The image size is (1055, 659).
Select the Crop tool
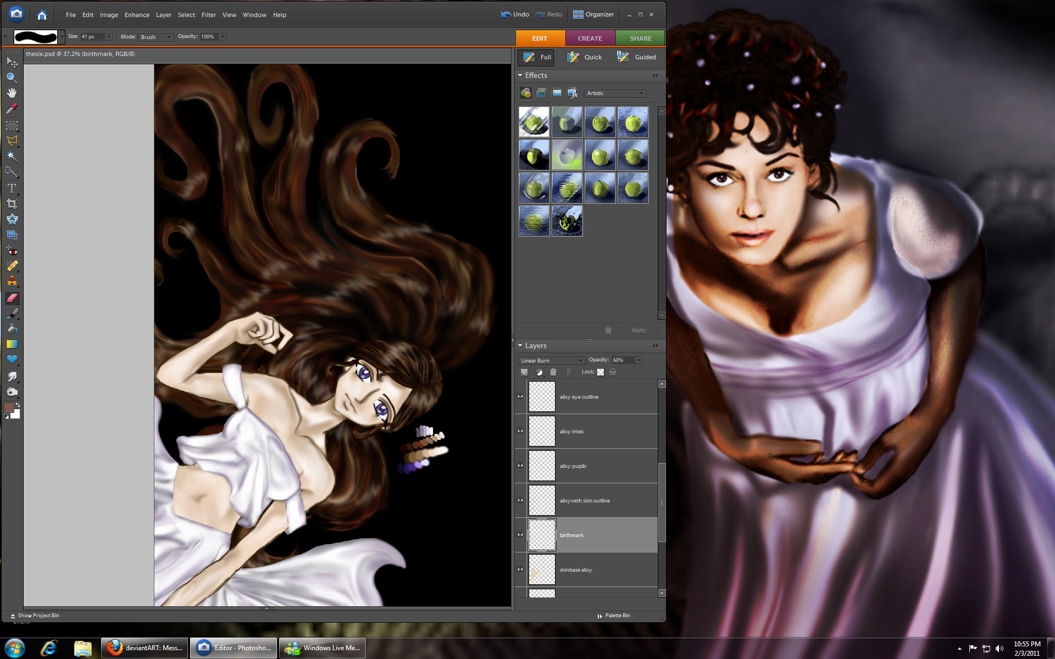(12, 204)
